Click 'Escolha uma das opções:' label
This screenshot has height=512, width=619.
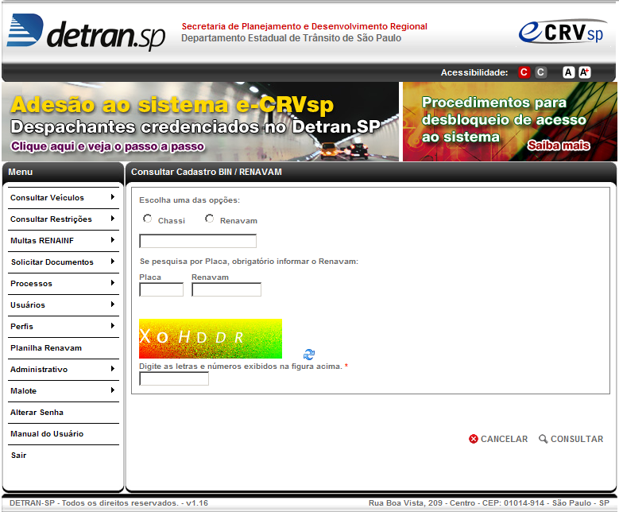coord(189,200)
